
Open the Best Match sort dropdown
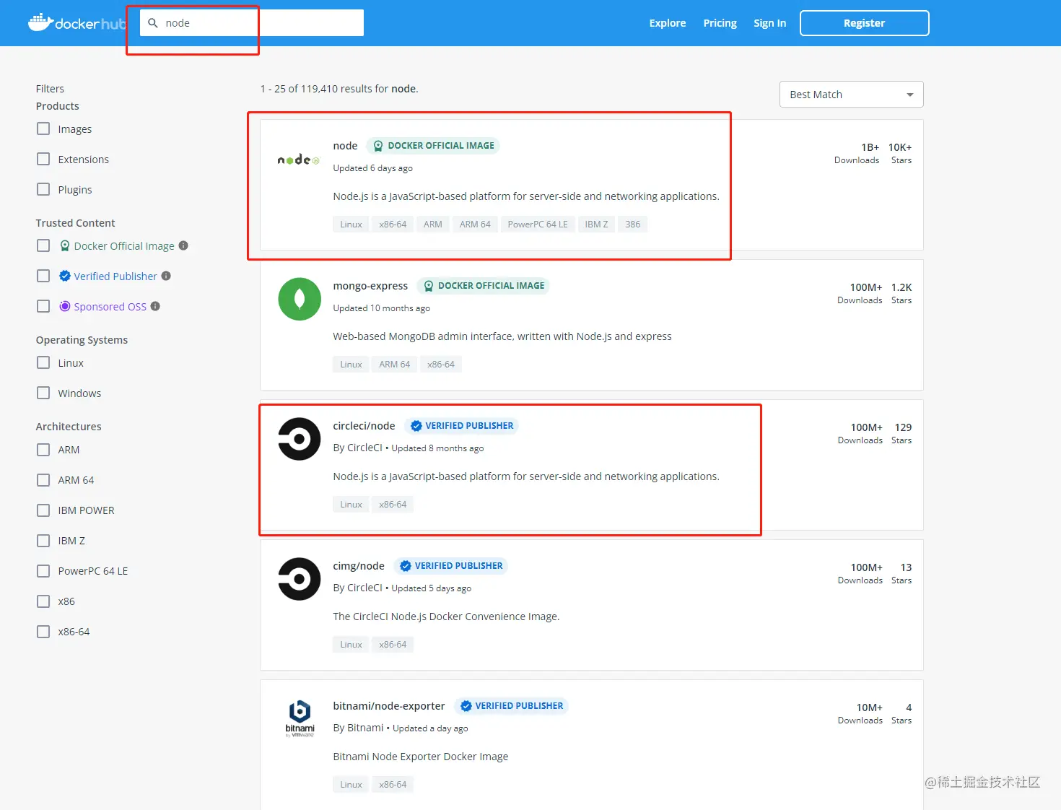tap(852, 95)
